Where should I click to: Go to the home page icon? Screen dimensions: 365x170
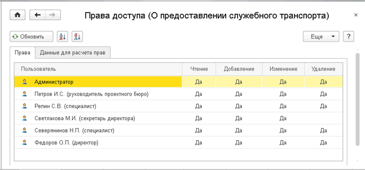pyautogui.click(x=18, y=15)
